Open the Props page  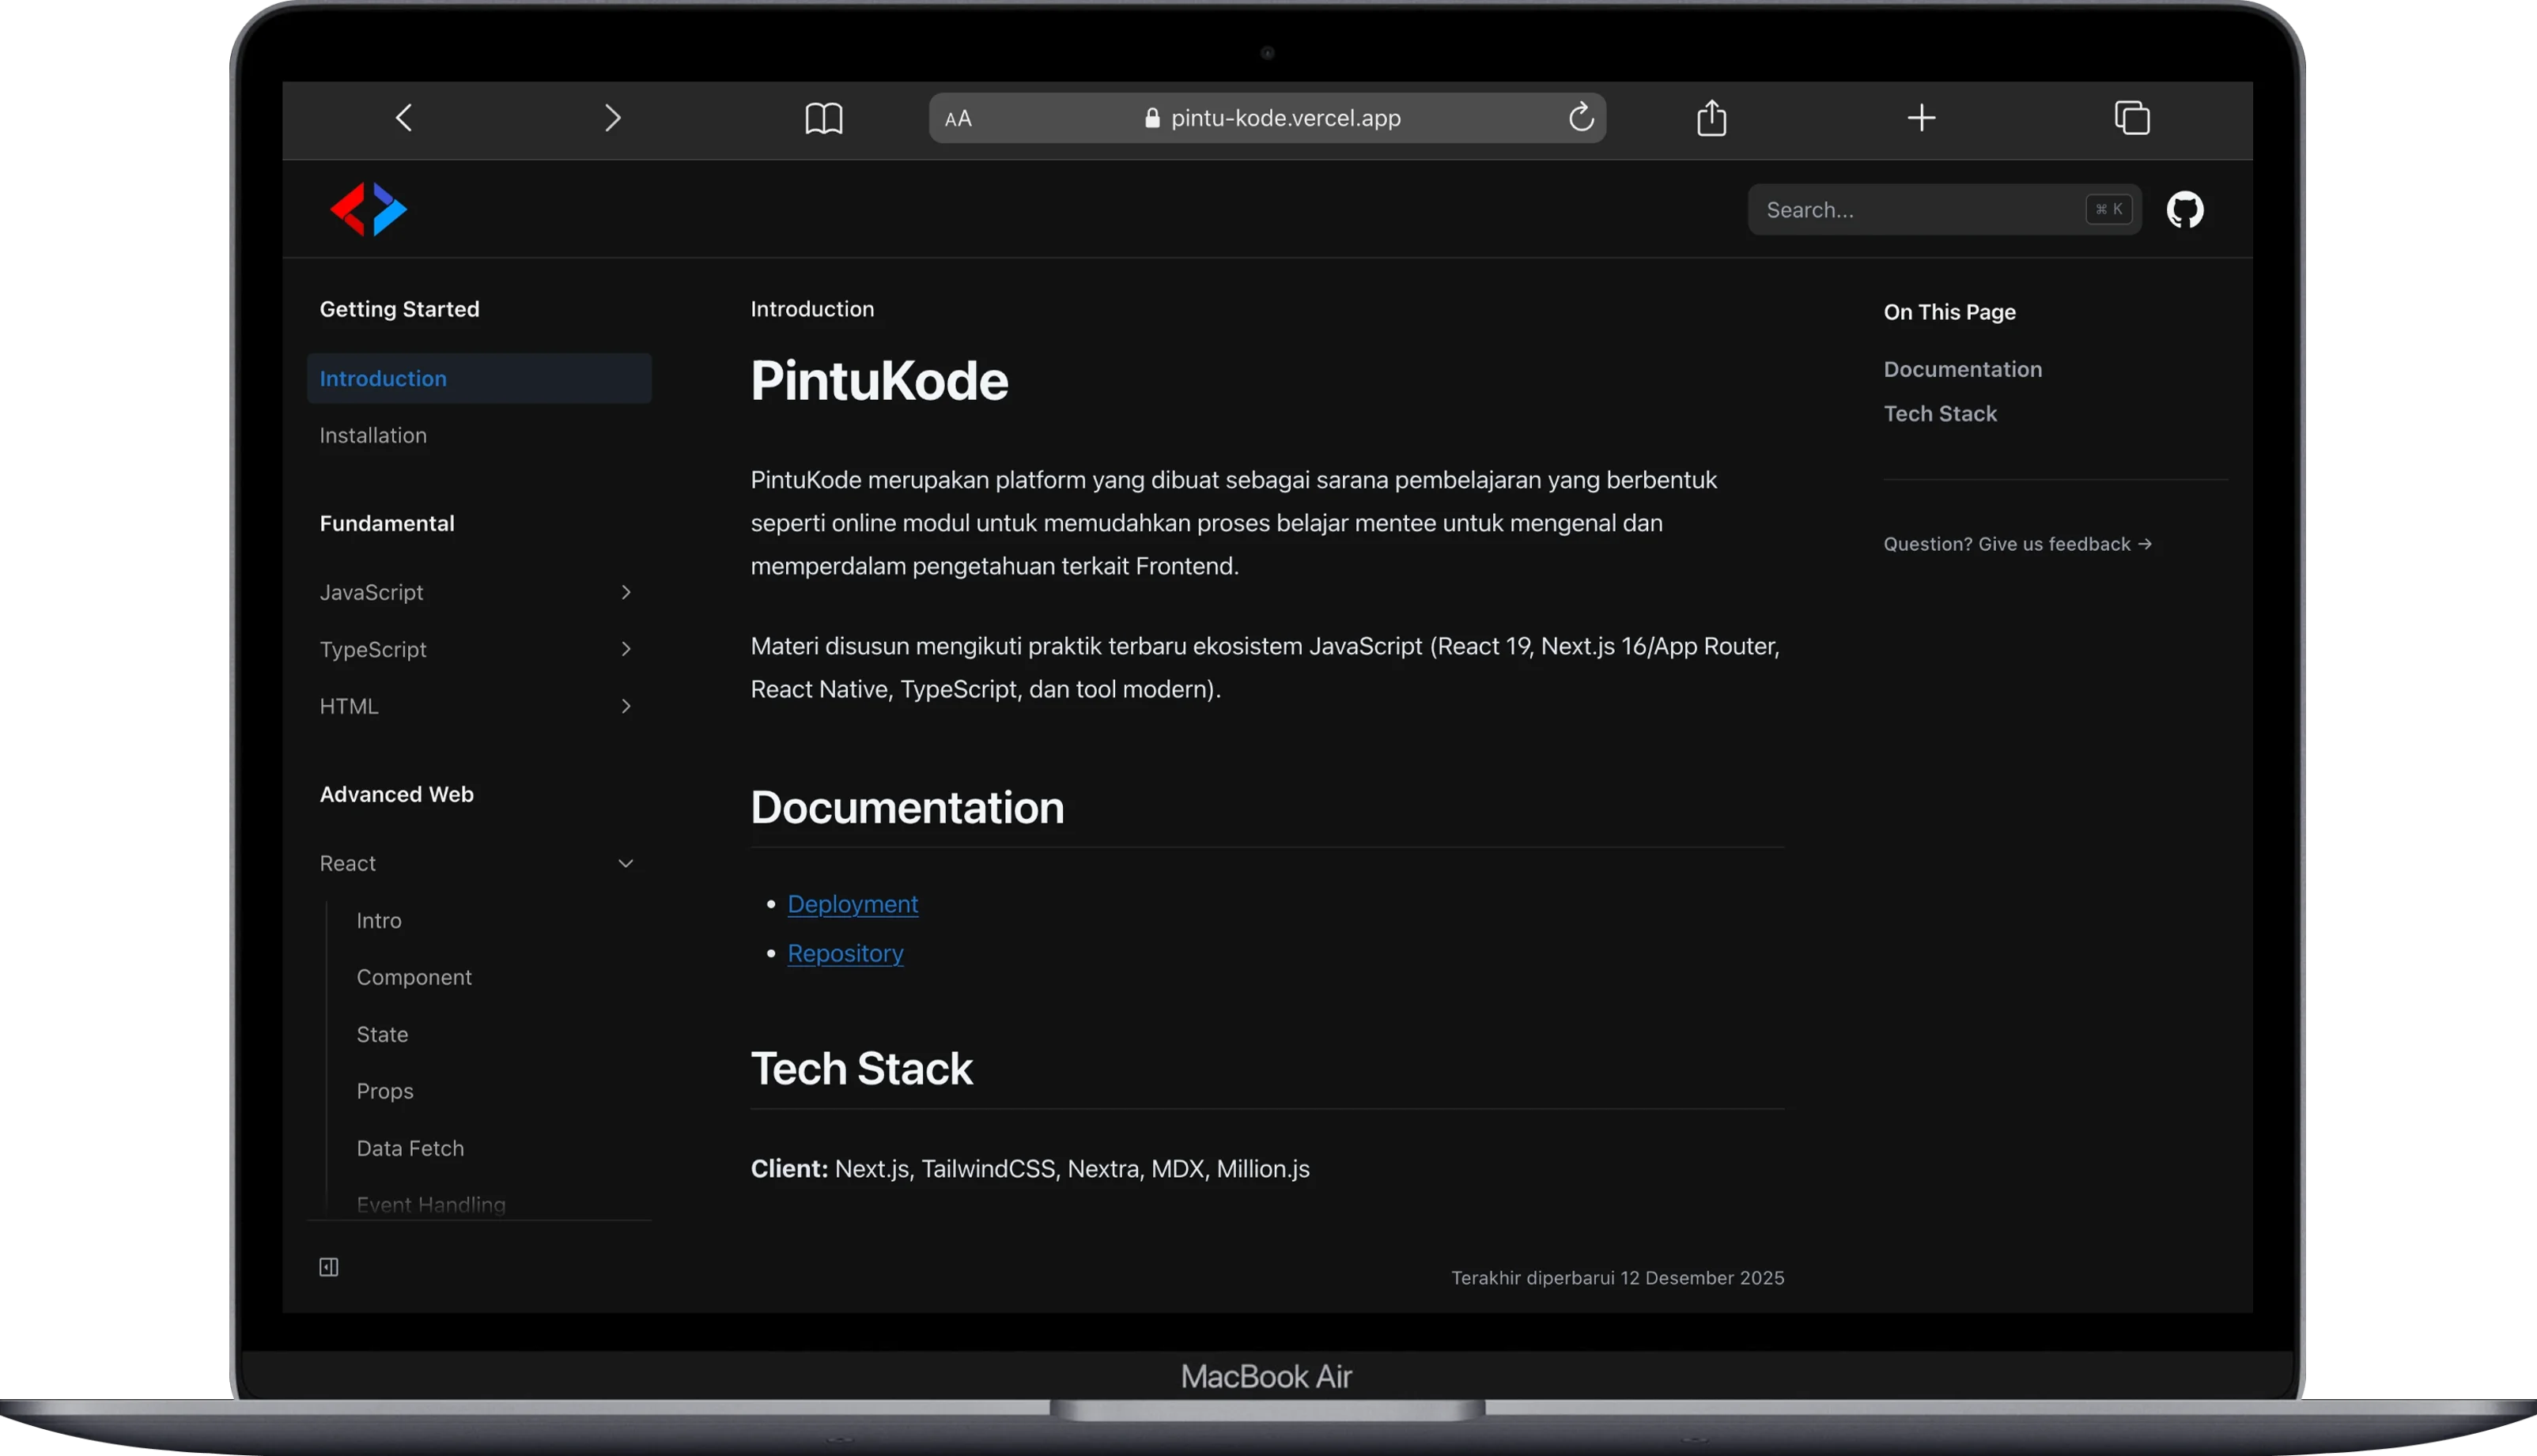pyautogui.click(x=385, y=1091)
